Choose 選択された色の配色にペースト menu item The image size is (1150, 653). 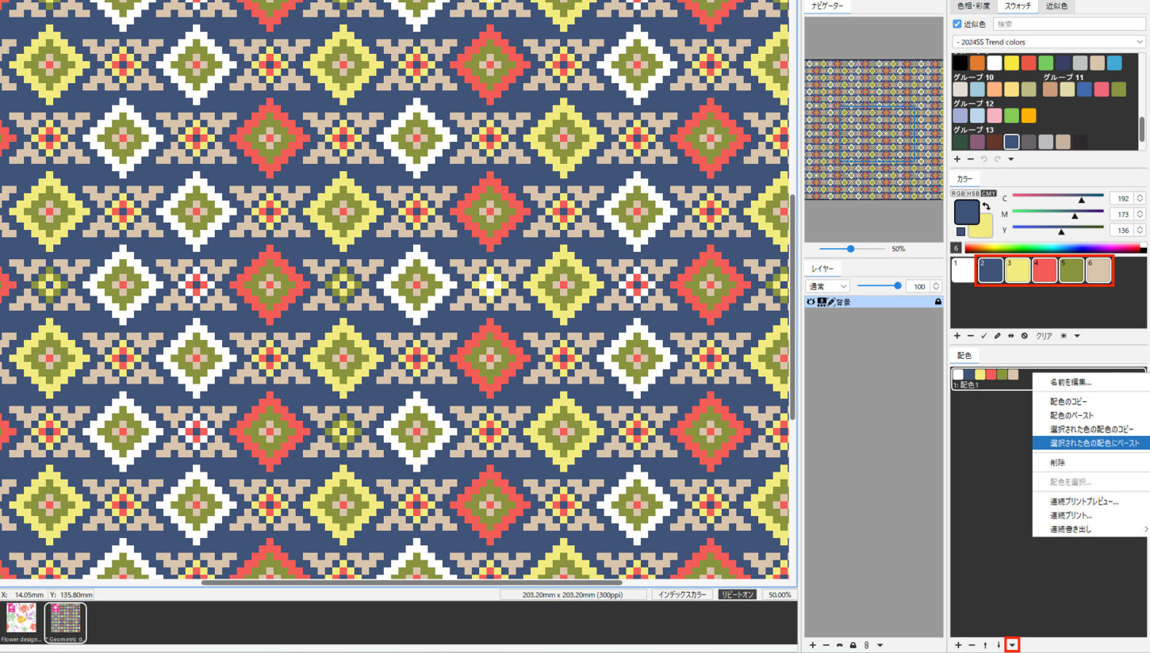[x=1091, y=443]
